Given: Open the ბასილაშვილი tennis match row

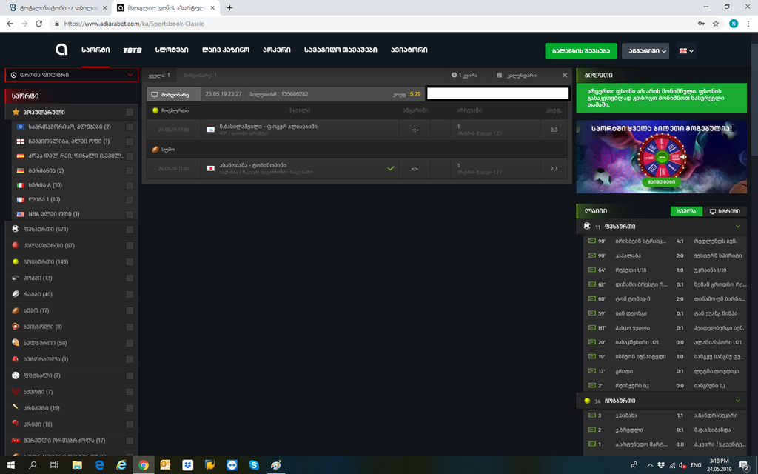Looking at the screenshot, I should click(x=358, y=130).
